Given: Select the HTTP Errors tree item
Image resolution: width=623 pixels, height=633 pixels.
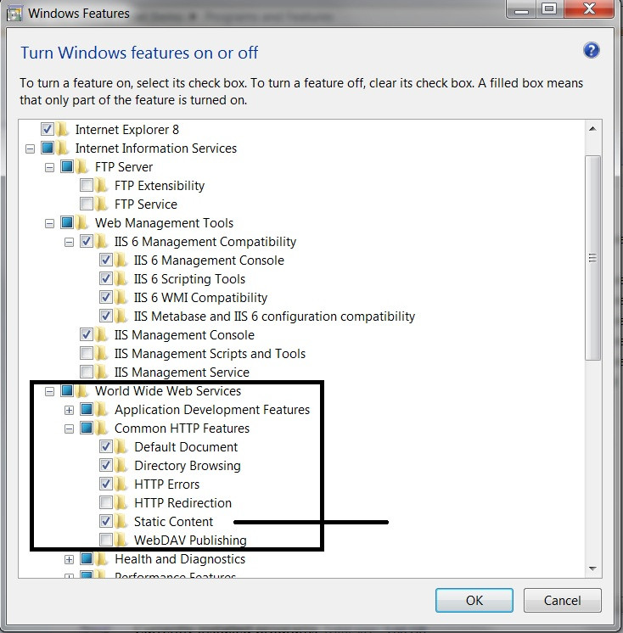Looking at the screenshot, I should tap(166, 484).
